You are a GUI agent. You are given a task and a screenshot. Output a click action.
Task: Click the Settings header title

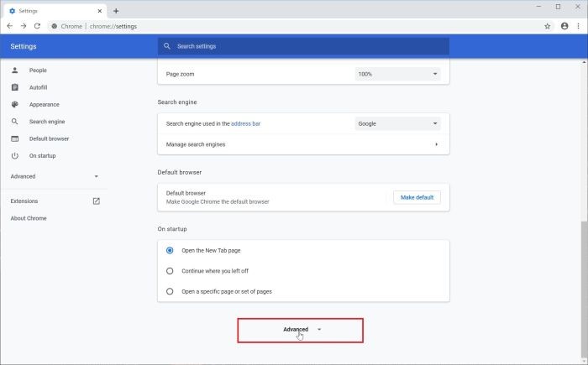pyautogui.click(x=24, y=46)
